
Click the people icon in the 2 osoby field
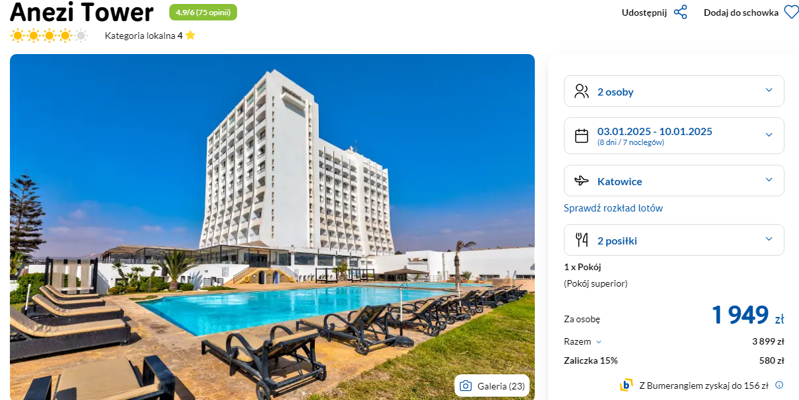point(582,91)
